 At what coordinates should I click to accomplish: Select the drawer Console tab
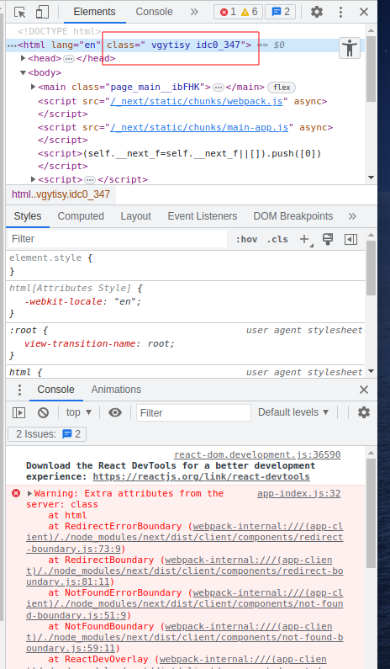point(55,390)
